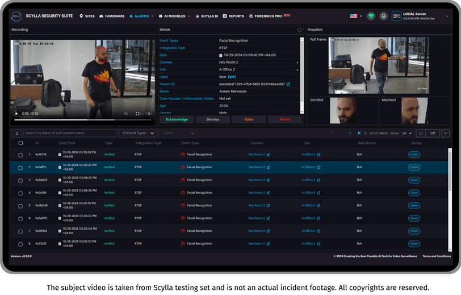Image resolution: width=461 pixels, height=295 pixels.
Task: Go to Scylla BI
Action: [207, 16]
